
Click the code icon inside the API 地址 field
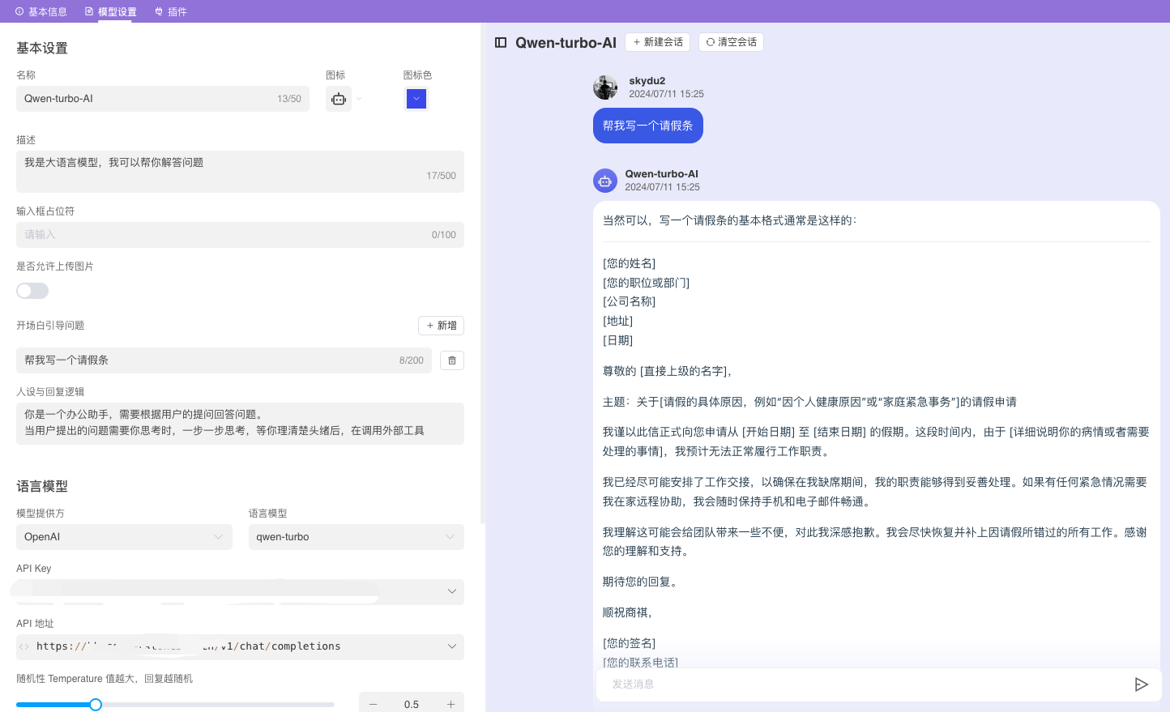point(24,646)
